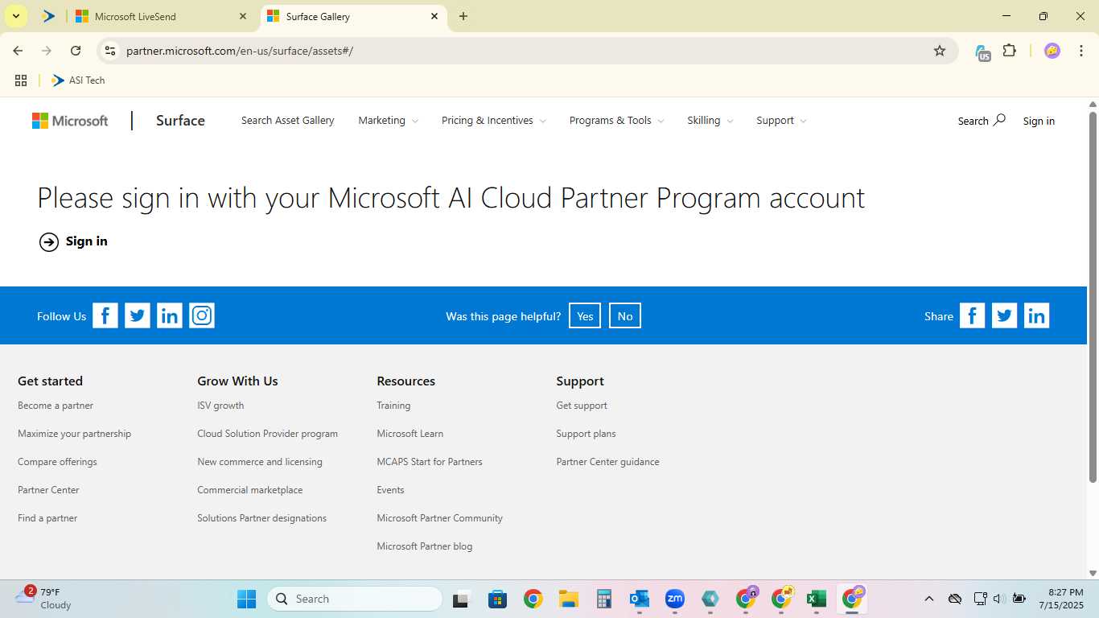Expand Programs & Tools dropdown
Image resolution: width=1099 pixels, height=618 pixels.
click(616, 121)
